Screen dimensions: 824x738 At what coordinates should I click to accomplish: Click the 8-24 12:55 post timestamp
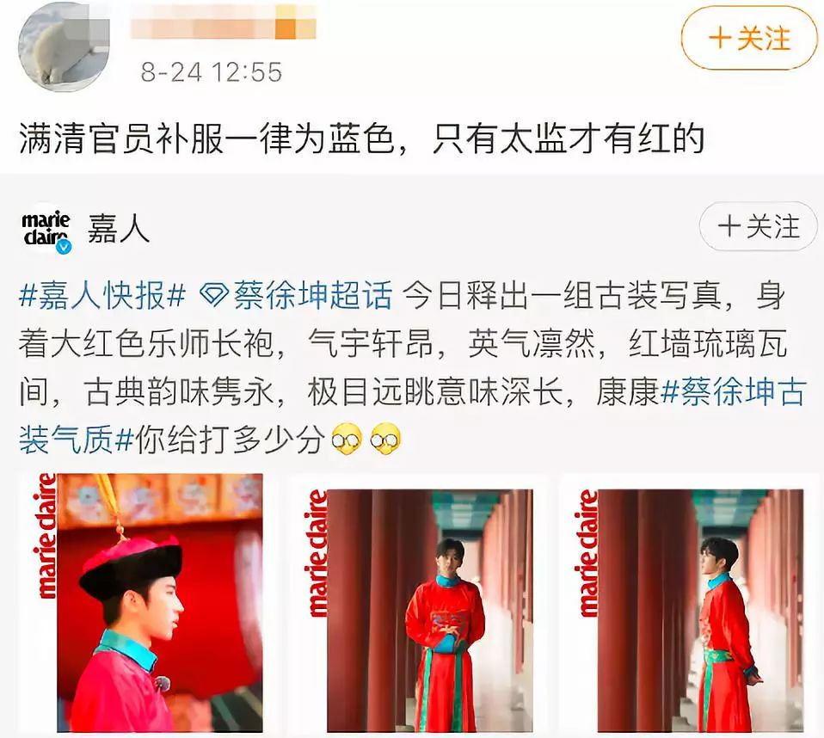pyautogui.click(x=212, y=72)
